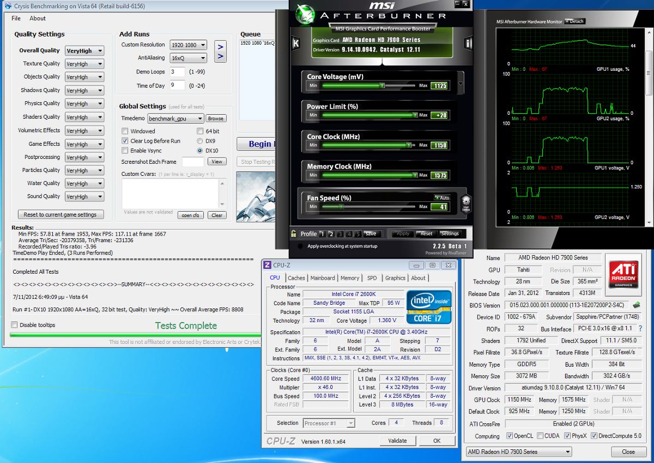Open the AntiAliasing 16xQ dropdown
The height and width of the screenshot is (463, 654).
click(x=188, y=58)
